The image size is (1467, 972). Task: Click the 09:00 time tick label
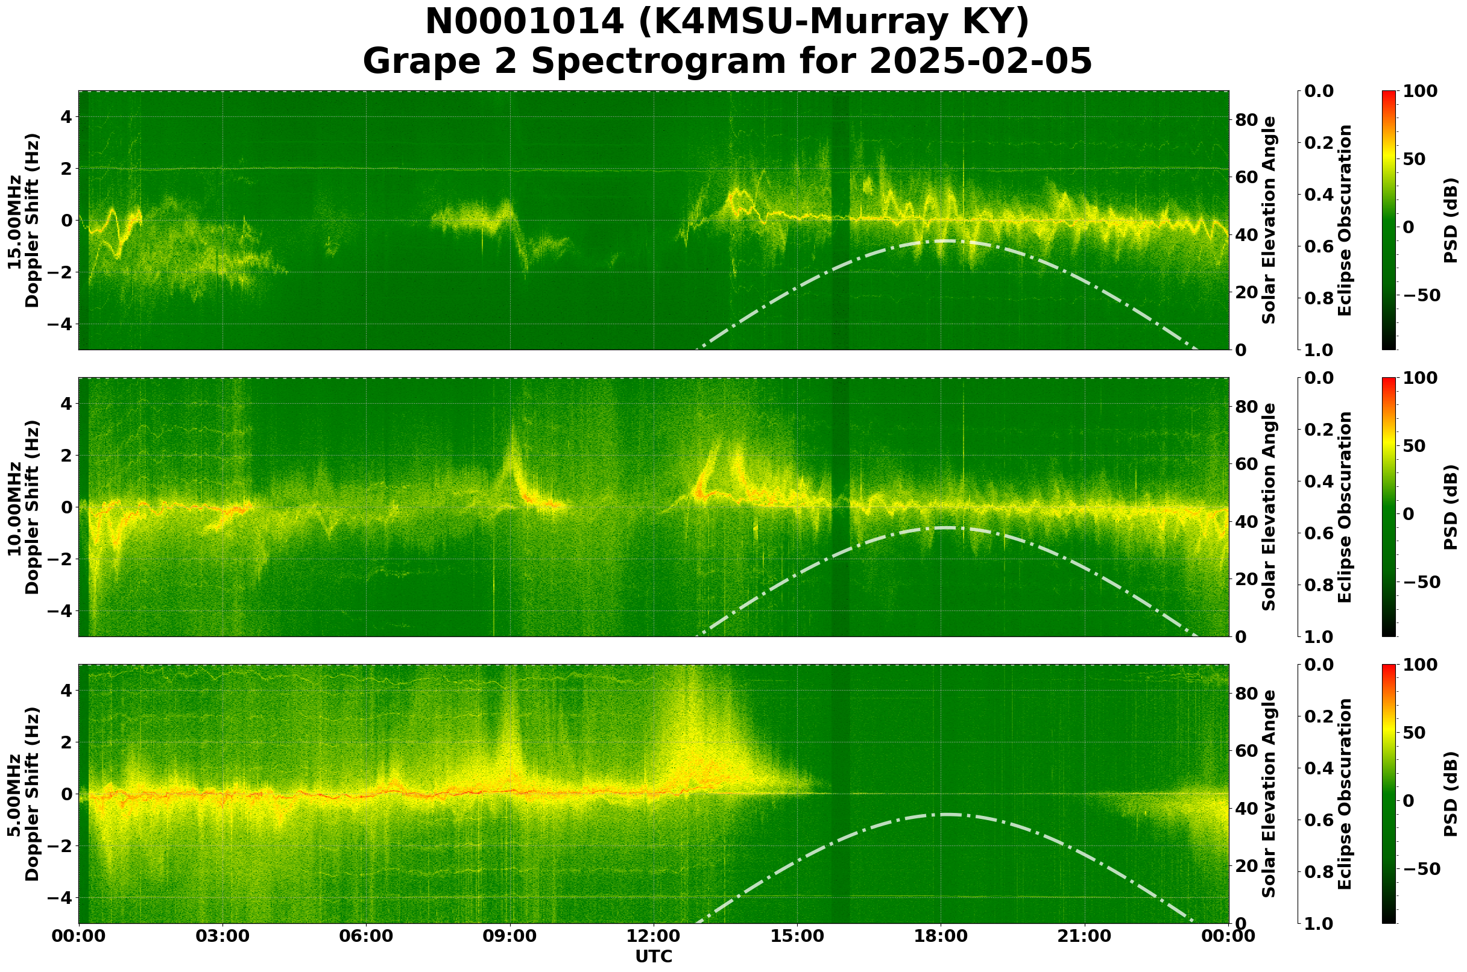click(510, 936)
